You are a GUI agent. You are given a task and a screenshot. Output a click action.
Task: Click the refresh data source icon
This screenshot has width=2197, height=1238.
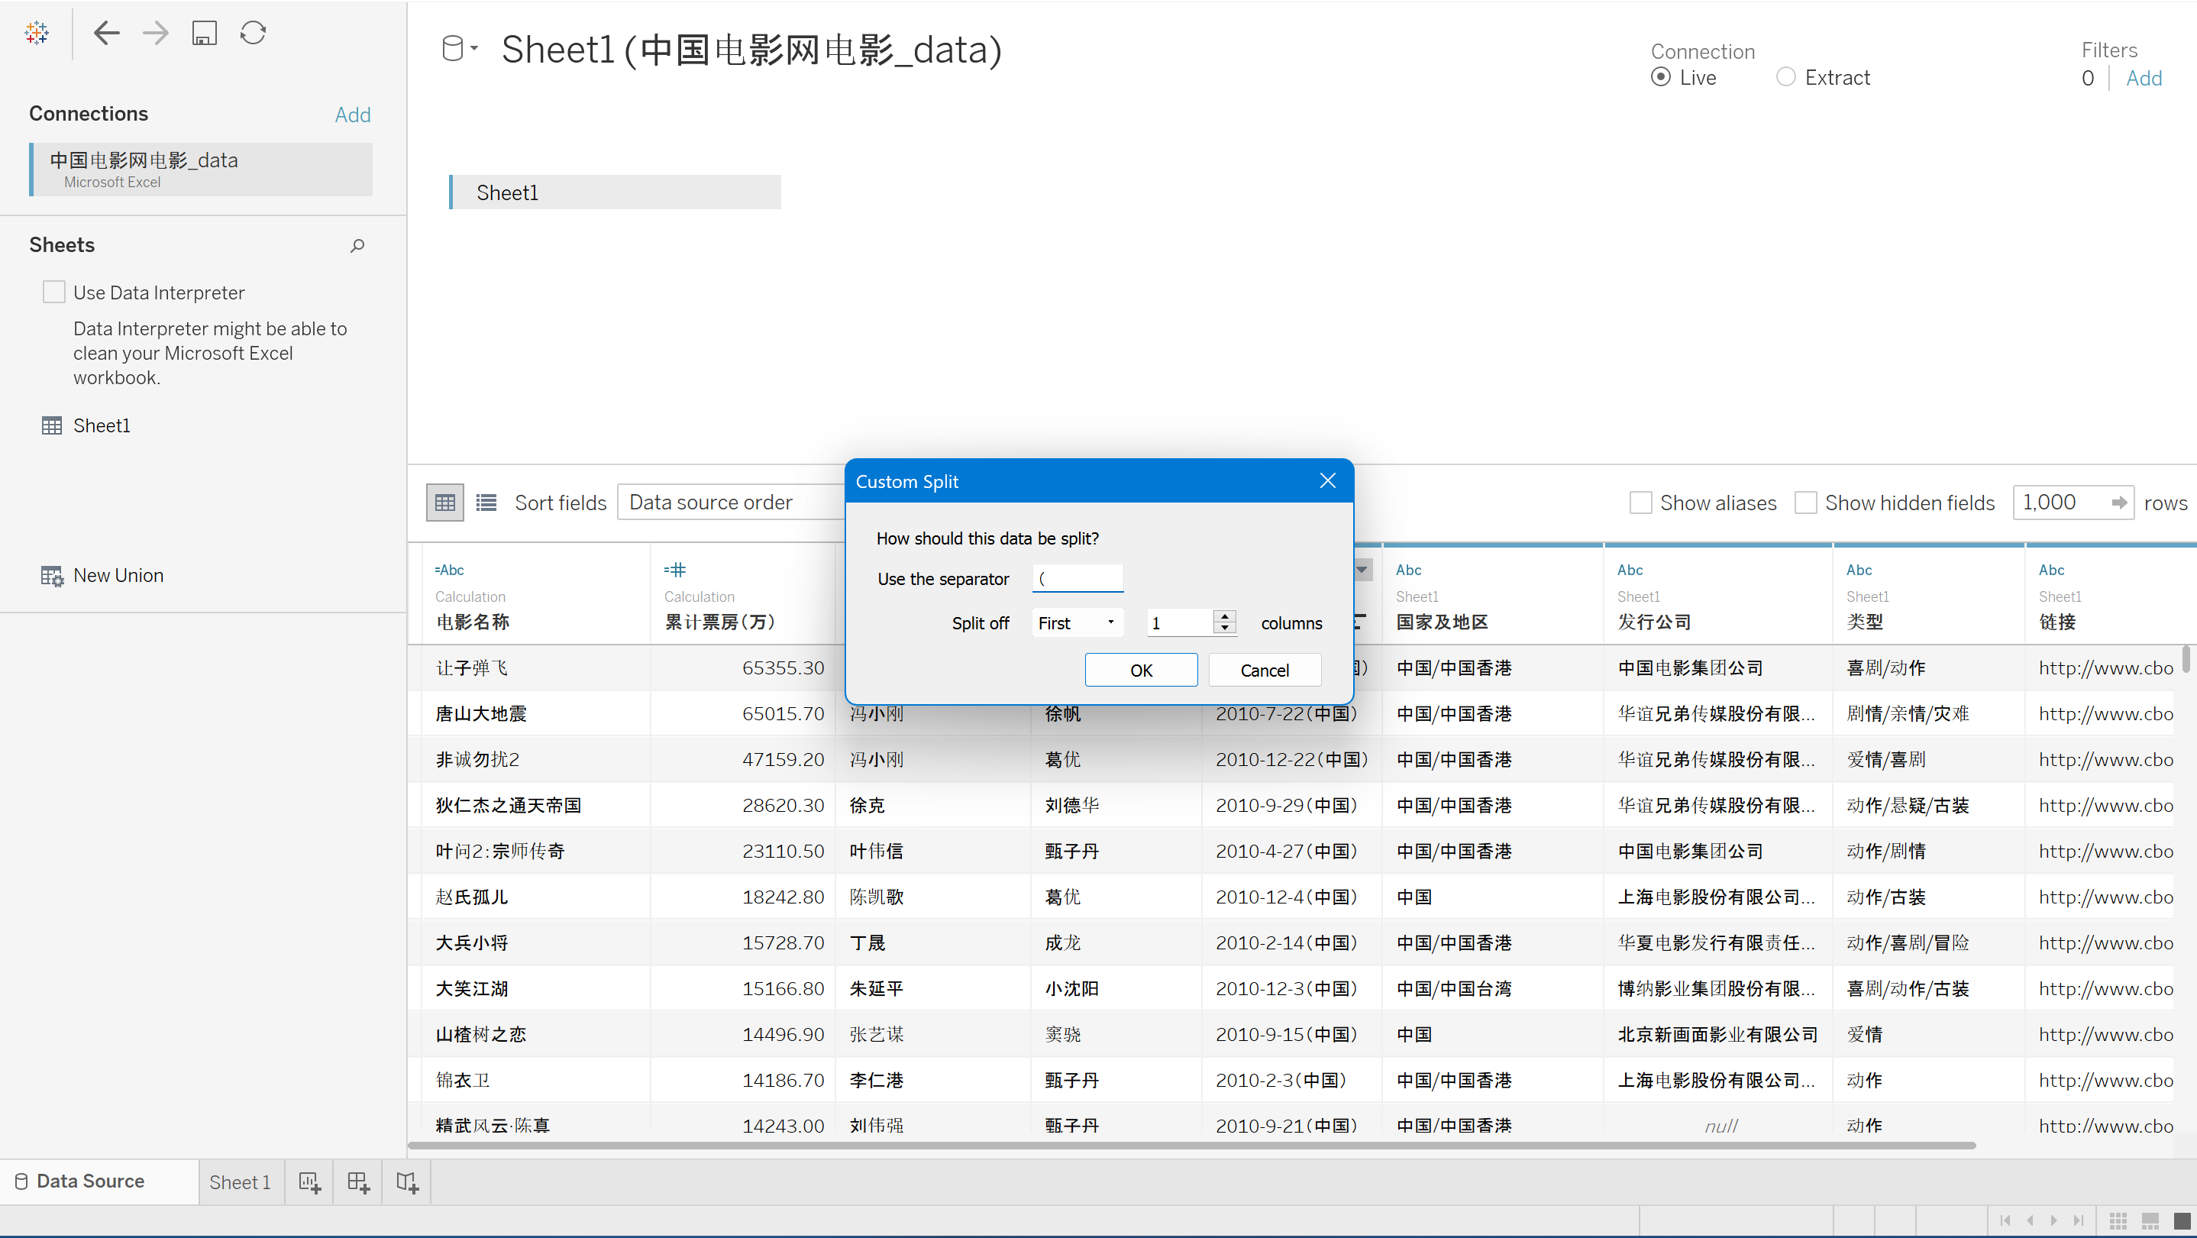point(254,34)
